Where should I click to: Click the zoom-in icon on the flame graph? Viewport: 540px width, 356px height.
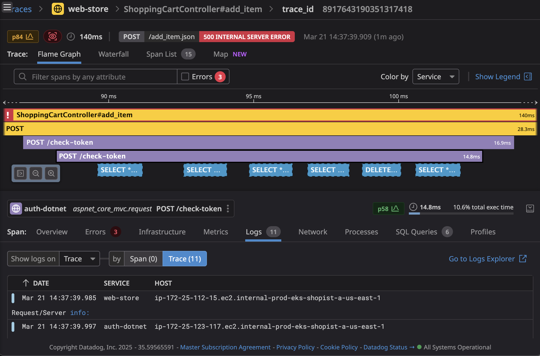51,173
